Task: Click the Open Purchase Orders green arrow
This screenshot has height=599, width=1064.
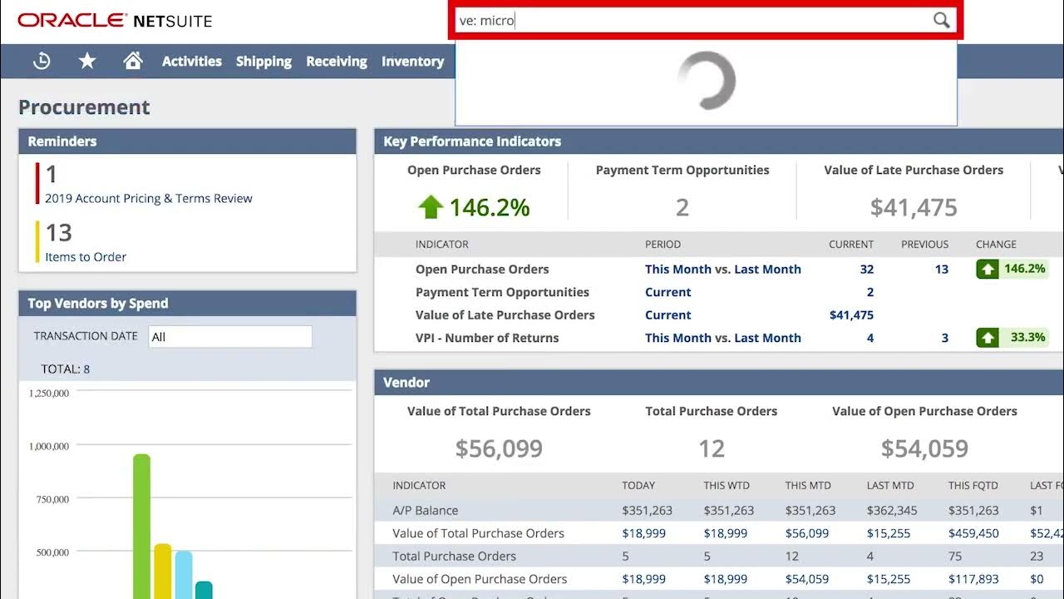Action: point(430,207)
